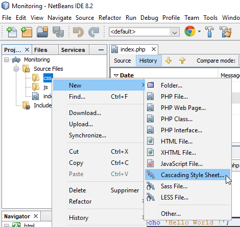Choose LESS File... entry
The width and height of the screenshot is (240, 227).
(x=187, y=197)
